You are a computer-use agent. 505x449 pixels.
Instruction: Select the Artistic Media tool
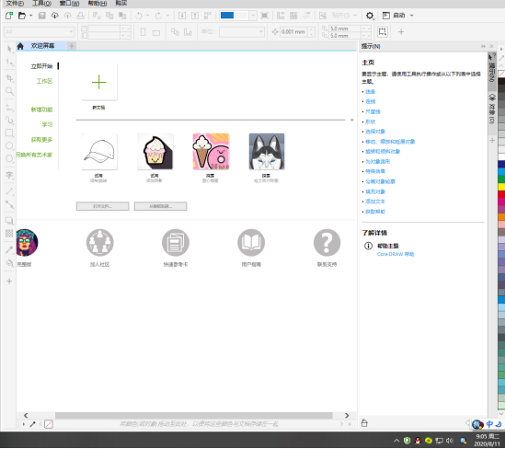pos(9,121)
